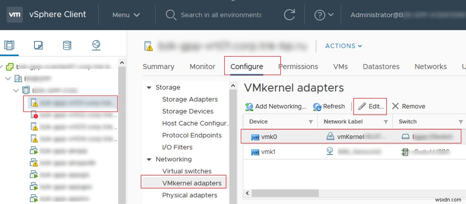466x204 pixels.
Task: Click Add Networking button
Action: coord(276,106)
